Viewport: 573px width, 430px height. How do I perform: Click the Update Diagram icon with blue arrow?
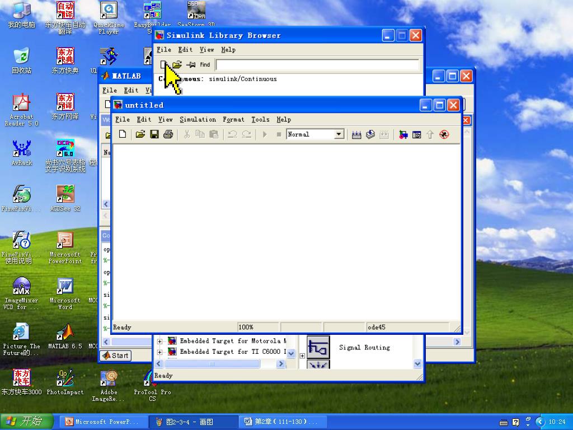[x=370, y=134]
